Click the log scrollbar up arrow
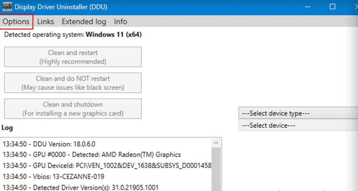Image resolution: width=358 pixels, height=191 pixels. coord(216,143)
